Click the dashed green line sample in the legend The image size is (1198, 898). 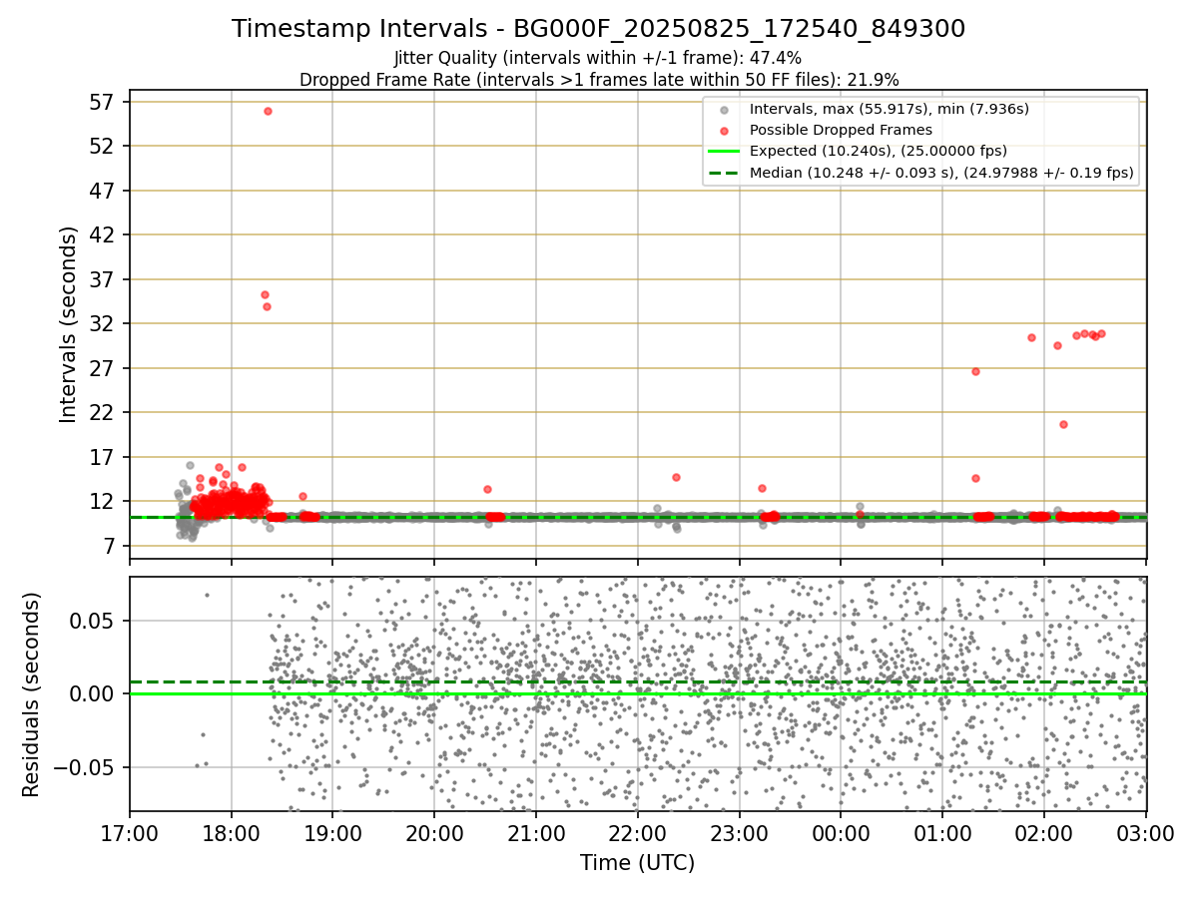point(725,173)
